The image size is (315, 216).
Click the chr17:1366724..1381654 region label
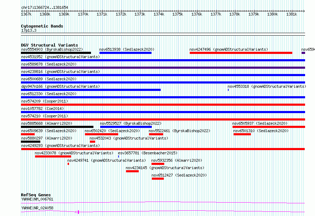[45, 7]
